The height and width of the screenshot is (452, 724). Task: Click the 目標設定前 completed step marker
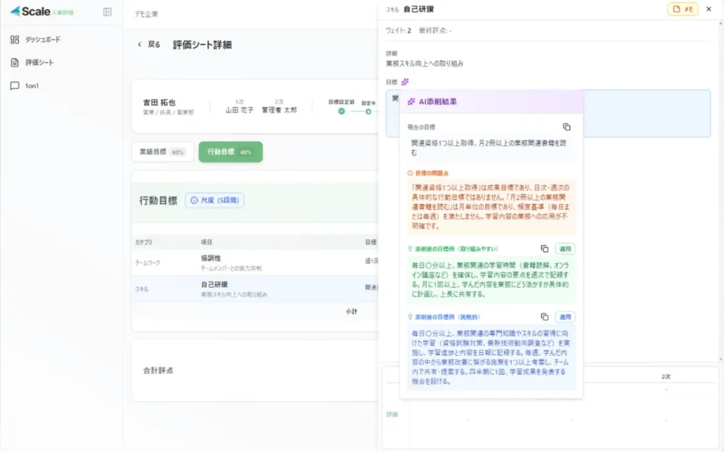341,111
